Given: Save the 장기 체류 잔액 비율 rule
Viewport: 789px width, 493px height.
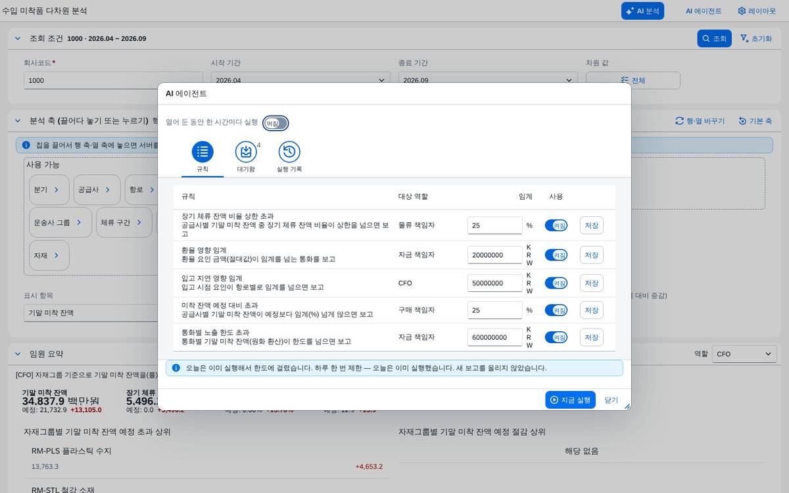Looking at the screenshot, I should (x=591, y=225).
